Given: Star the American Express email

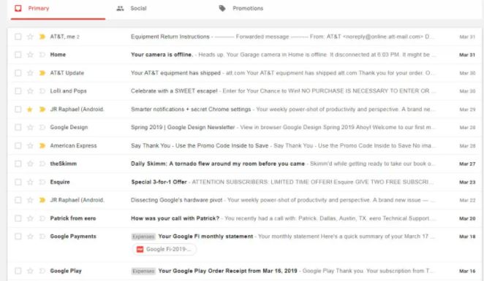Looking at the screenshot, I should [30, 145].
